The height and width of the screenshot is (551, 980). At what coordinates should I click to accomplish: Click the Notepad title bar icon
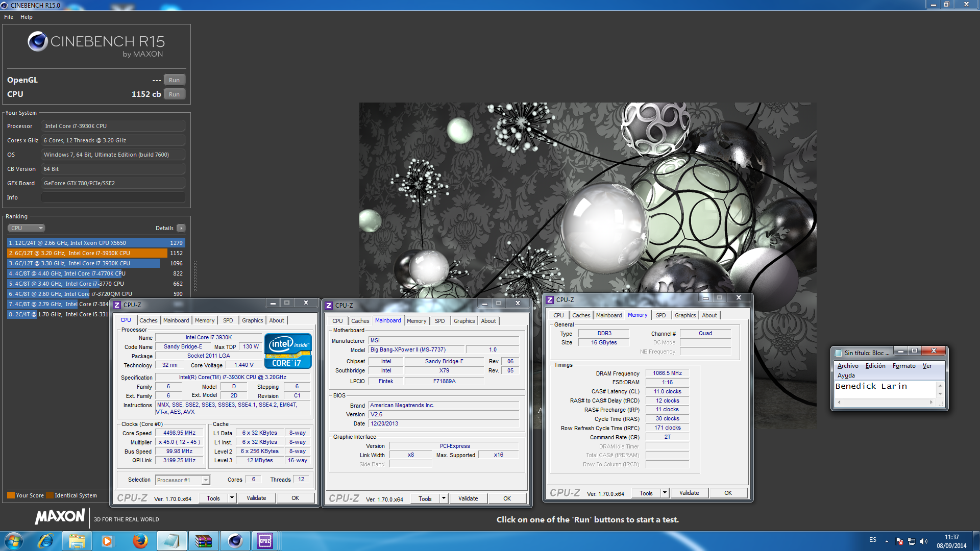pos(838,353)
